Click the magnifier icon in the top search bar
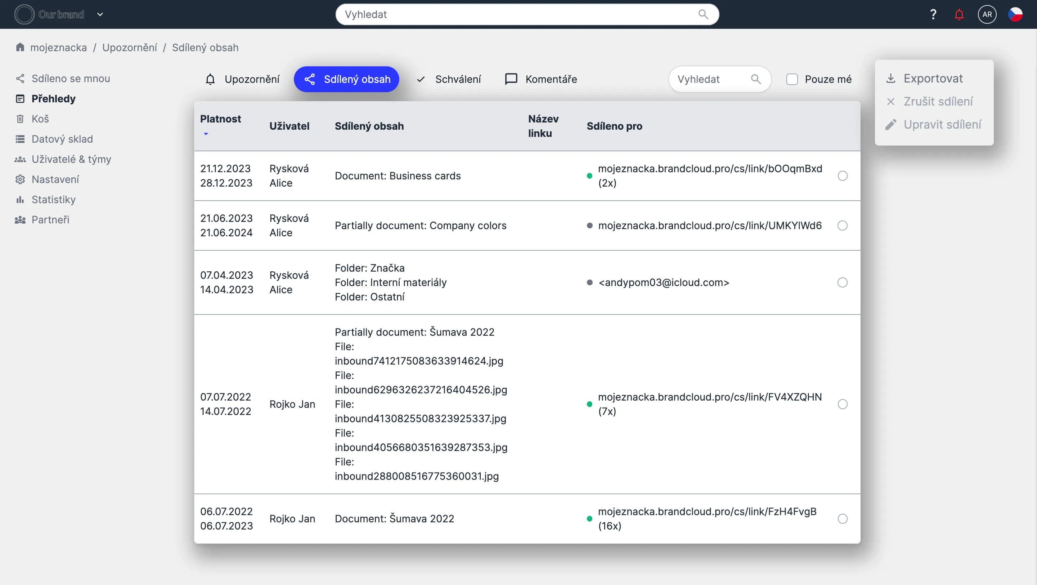This screenshot has width=1037, height=585. click(x=703, y=14)
